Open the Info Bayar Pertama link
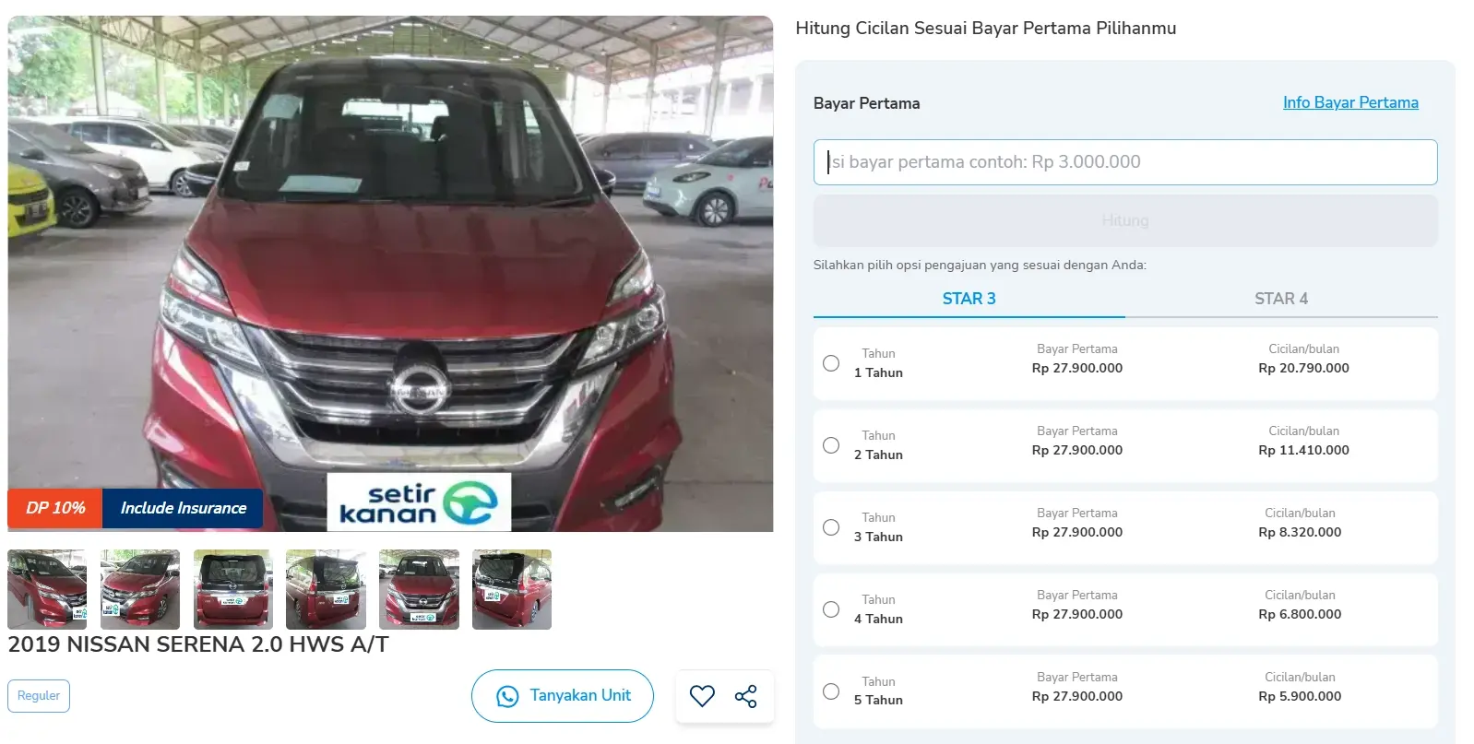 1350,102
